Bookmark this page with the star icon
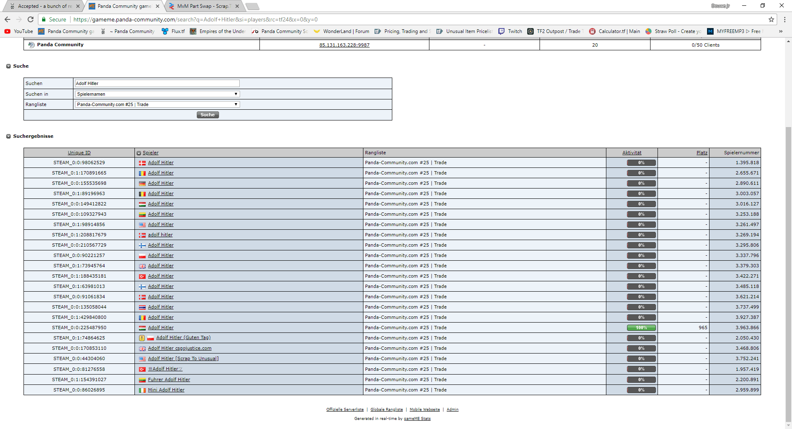Image resolution: width=792 pixels, height=429 pixels. (771, 19)
